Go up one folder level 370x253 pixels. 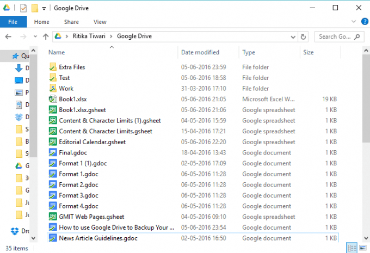coord(46,36)
